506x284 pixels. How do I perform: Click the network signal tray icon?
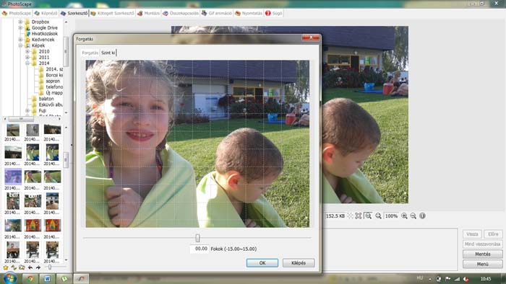point(457,279)
